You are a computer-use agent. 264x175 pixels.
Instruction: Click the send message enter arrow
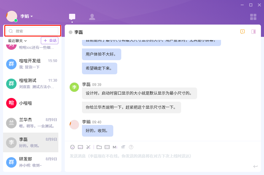255,166
